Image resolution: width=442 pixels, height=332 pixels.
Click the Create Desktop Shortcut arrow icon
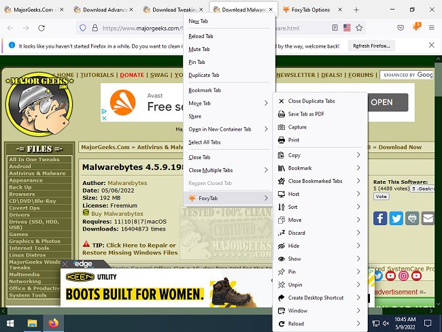282,298
